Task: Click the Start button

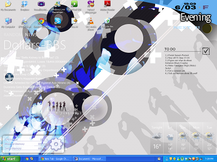Action: (10, 159)
